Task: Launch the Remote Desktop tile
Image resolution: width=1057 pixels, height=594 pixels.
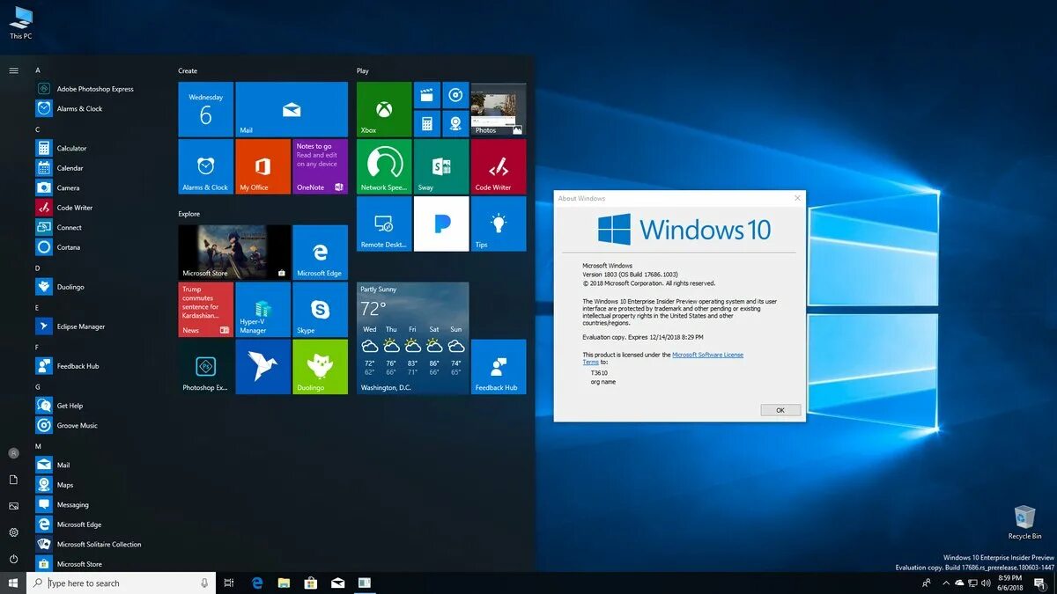Action: 384,224
